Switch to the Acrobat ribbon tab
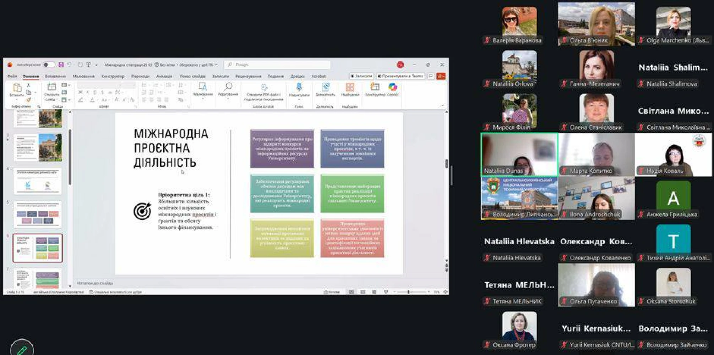The height and width of the screenshot is (355, 714). coord(318,76)
